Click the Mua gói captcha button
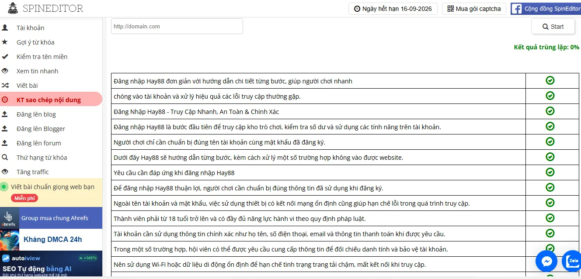 (474, 9)
